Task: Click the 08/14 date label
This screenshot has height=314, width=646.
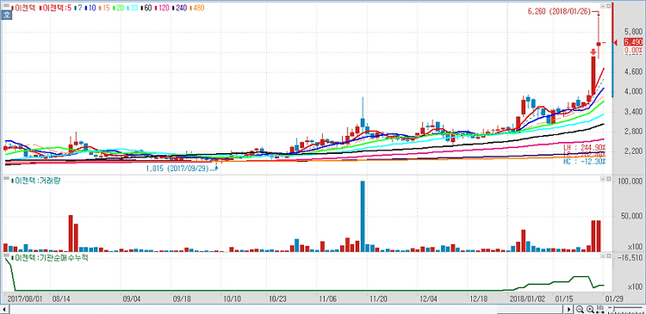Action: (60, 298)
